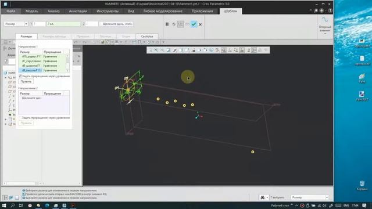This screenshot has width=372, height=209.
Task: Open the Свойства dashboard tab
Action: (147, 37)
